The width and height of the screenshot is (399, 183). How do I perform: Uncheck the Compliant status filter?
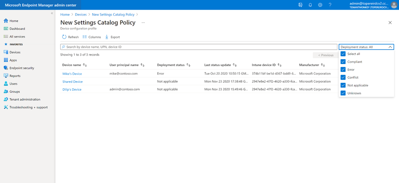point(343,62)
